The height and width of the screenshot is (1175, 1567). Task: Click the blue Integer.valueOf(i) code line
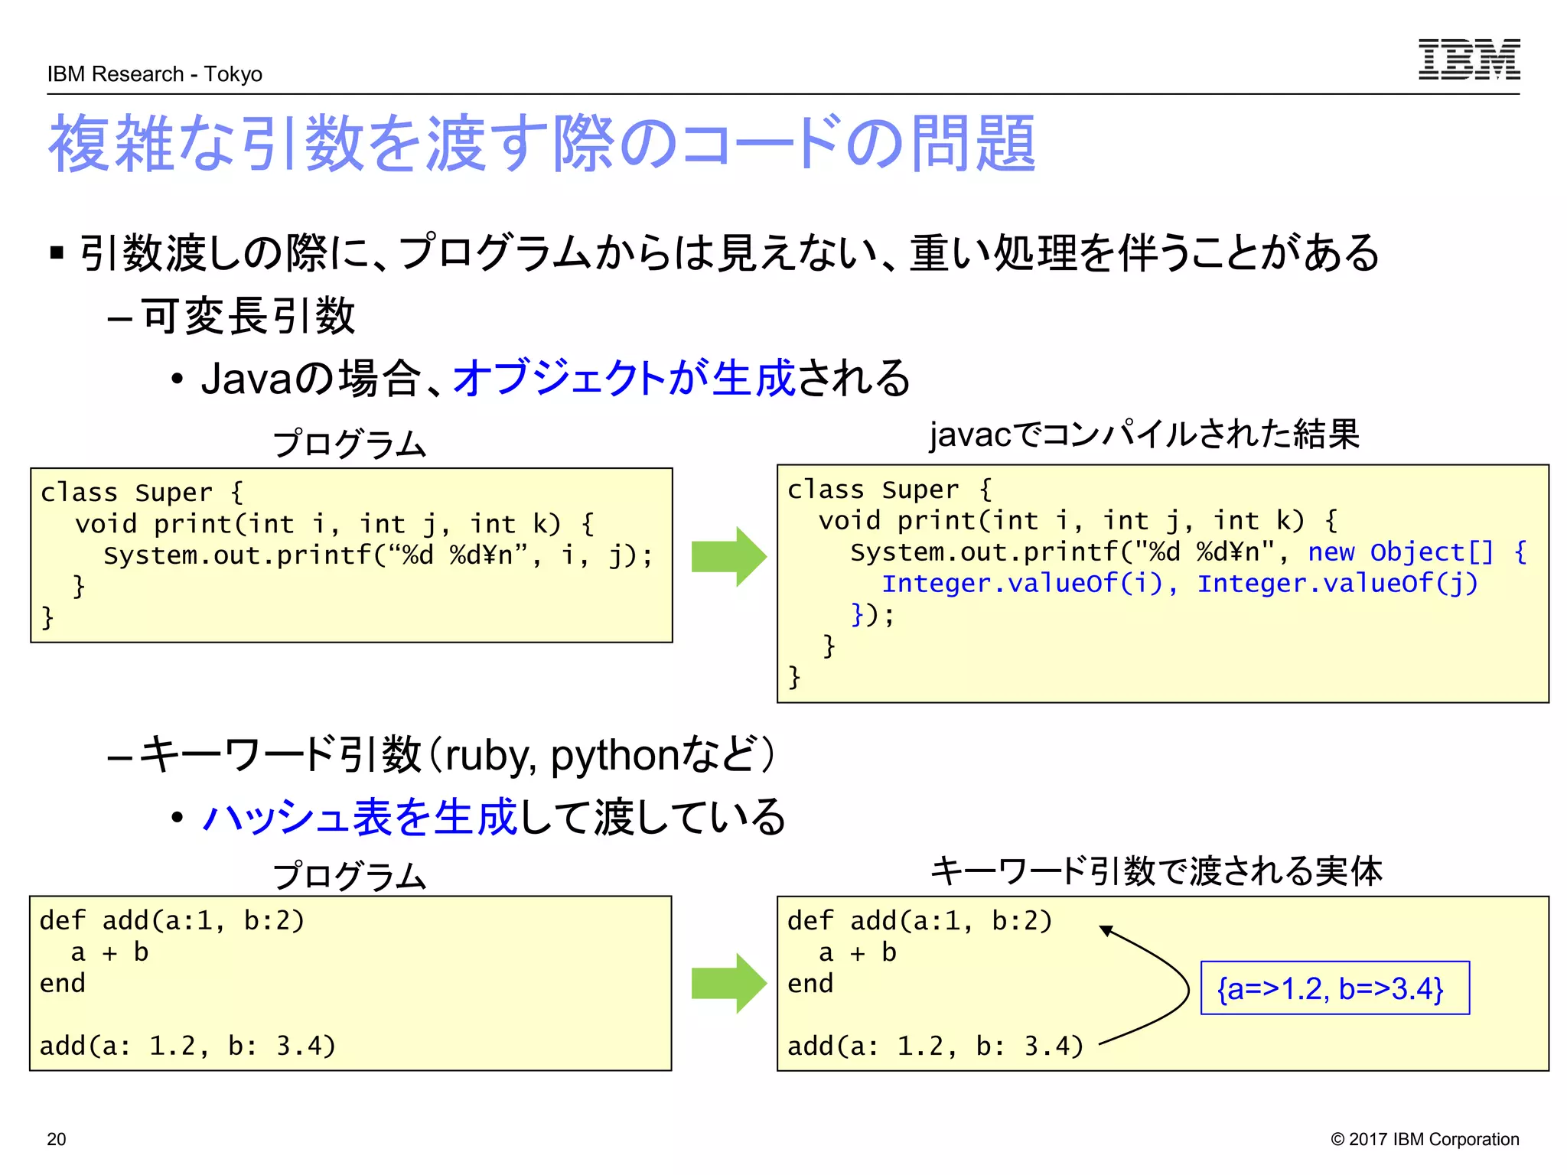coord(1181,584)
